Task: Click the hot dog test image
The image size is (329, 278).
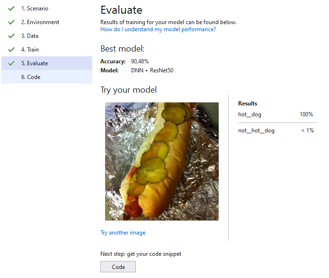Action: point(162,161)
